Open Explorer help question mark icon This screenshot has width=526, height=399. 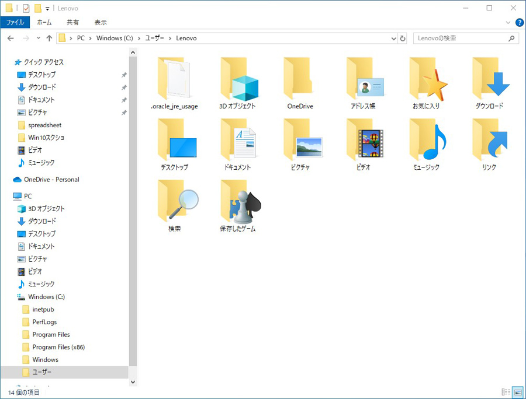[x=520, y=22]
